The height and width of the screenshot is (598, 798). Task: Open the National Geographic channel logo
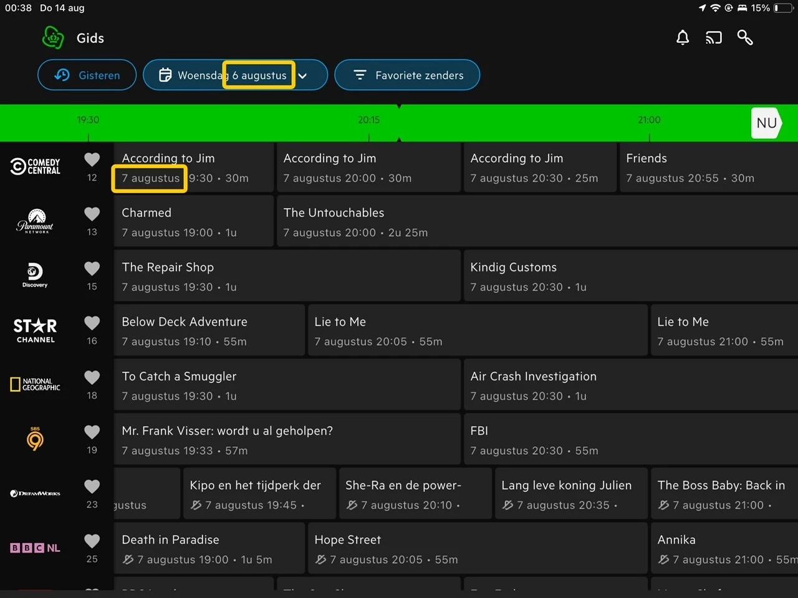36,384
